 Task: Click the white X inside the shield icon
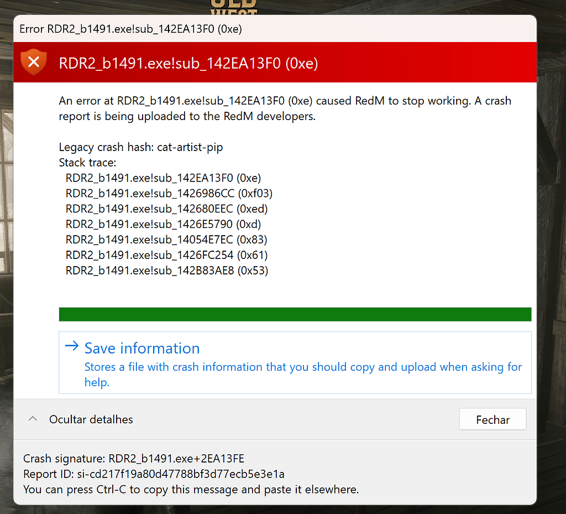[x=33, y=61]
